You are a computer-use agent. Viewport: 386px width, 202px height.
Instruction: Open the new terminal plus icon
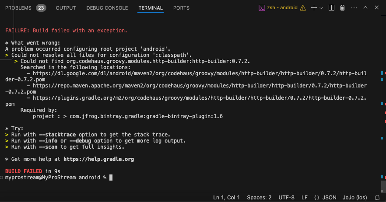coord(314,8)
